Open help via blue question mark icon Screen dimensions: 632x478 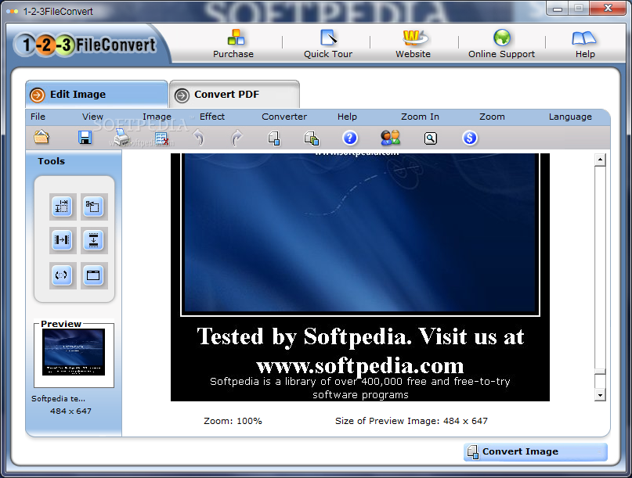point(350,138)
